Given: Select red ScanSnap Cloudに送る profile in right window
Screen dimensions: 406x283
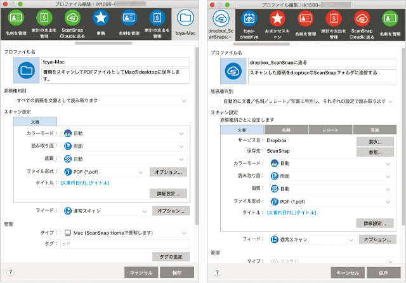Looking at the screenshot, I should (x=362, y=18).
